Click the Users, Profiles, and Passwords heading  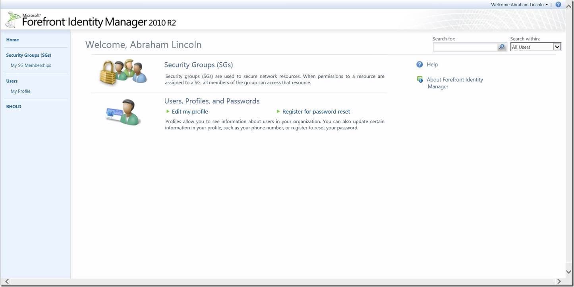pos(212,101)
